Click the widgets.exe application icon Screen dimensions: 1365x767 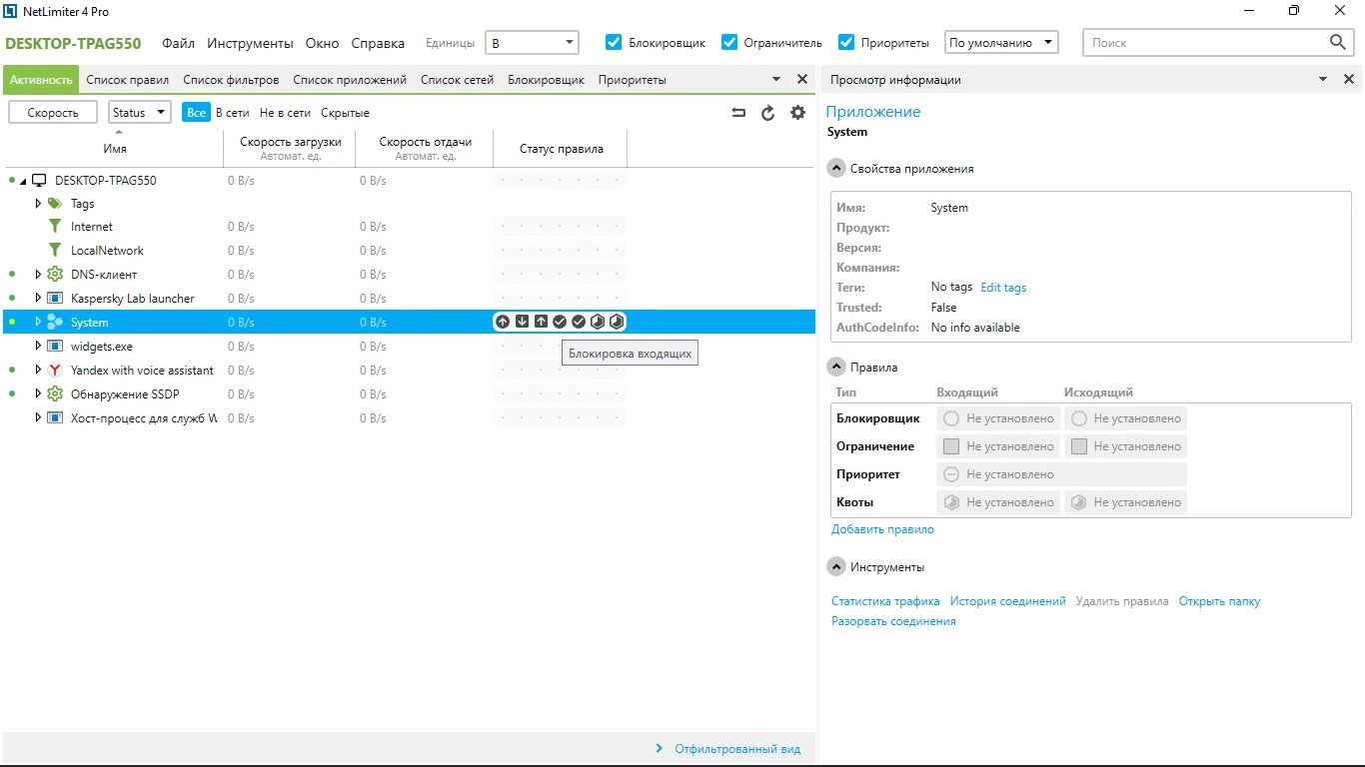click(x=55, y=347)
